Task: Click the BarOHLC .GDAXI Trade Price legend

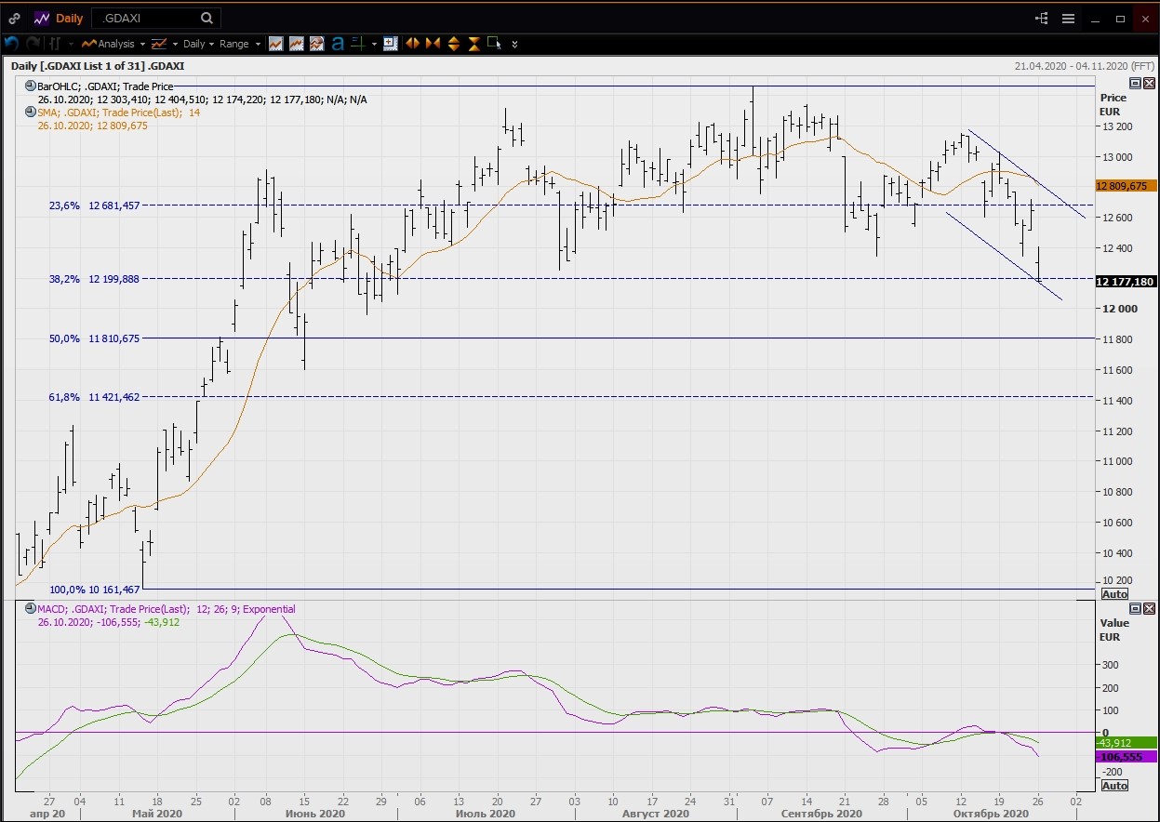Action: pyautogui.click(x=105, y=86)
